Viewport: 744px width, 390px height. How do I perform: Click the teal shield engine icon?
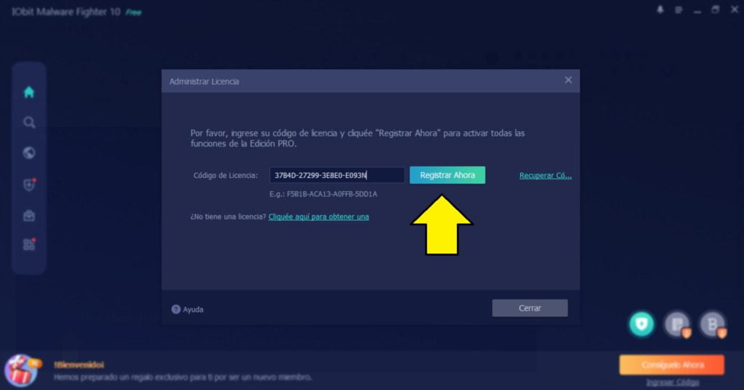(x=642, y=324)
